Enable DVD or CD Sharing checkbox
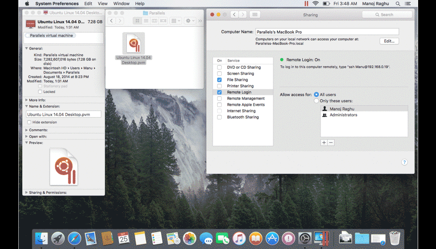This screenshot has width=436, height=249. pos(219,67)
